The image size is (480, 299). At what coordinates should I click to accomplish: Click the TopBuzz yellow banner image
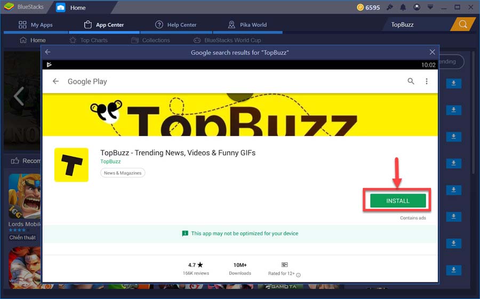click(x=240, y=115)
